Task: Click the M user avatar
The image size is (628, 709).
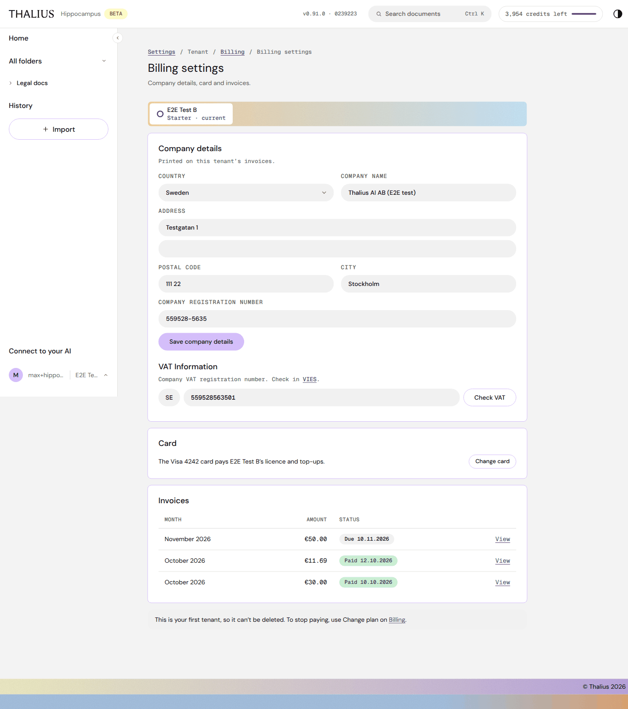Action: pyautogui.click(x=16, y=375)
